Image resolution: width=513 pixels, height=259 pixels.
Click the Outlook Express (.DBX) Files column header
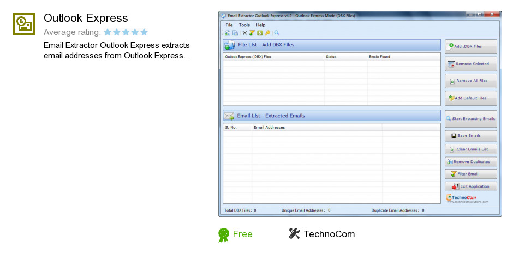click(x=273, y=57)
